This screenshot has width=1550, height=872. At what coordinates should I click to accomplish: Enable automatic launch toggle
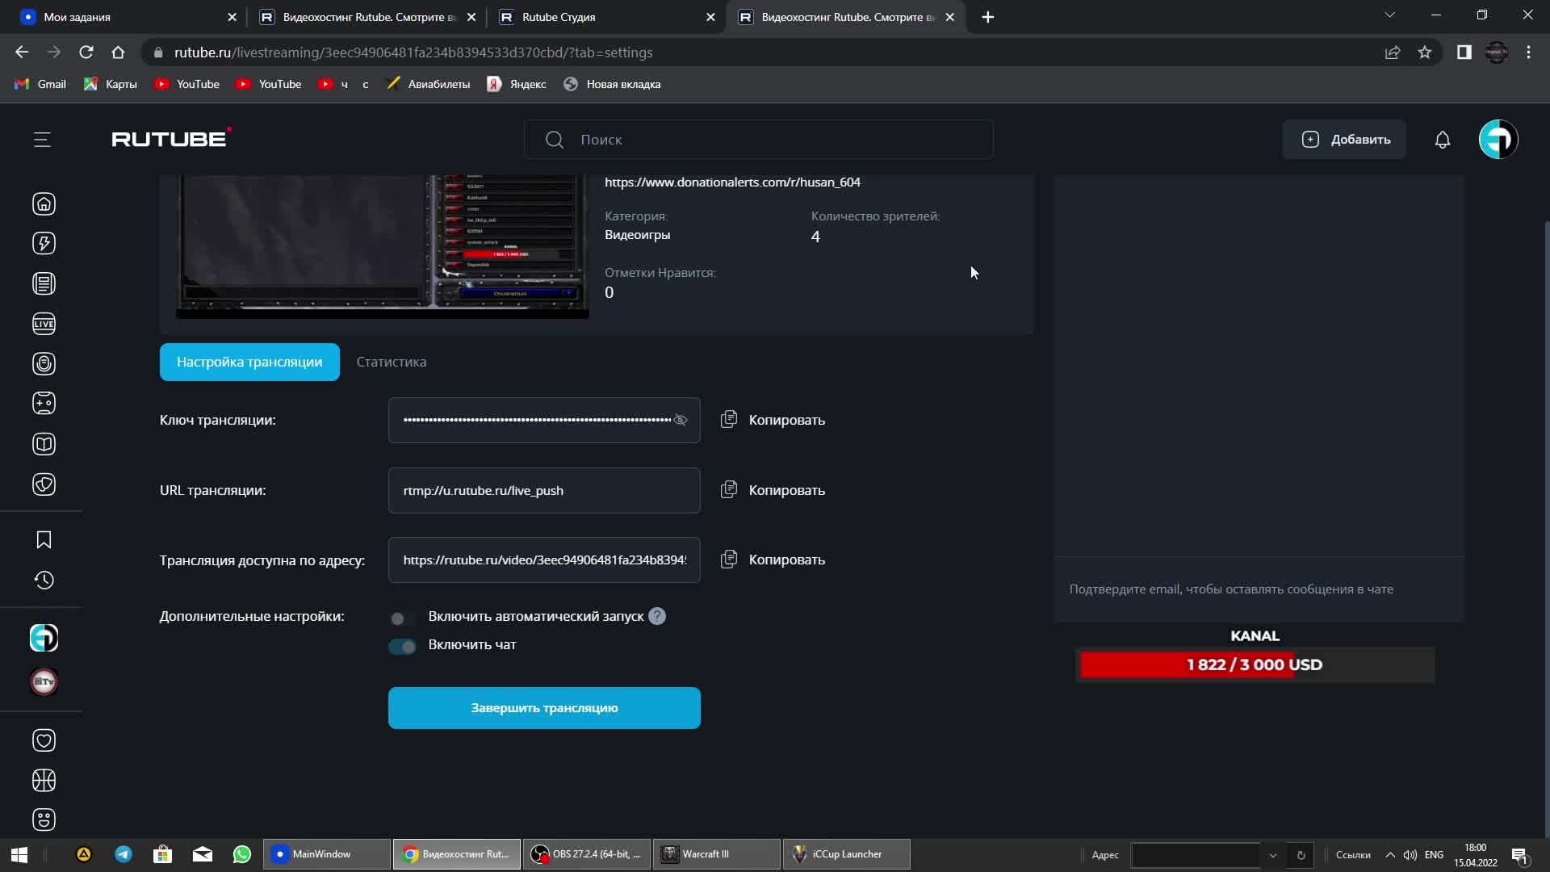point(401,618)
